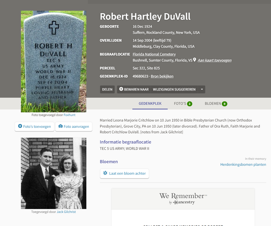The height and width of the screenshot is (226, 271).
Task: Click the plus icon on Foto's toevoegen
Action: (20, 126)
